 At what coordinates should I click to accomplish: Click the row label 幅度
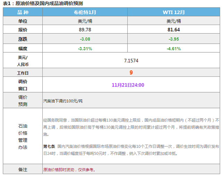tap(23, 48)
